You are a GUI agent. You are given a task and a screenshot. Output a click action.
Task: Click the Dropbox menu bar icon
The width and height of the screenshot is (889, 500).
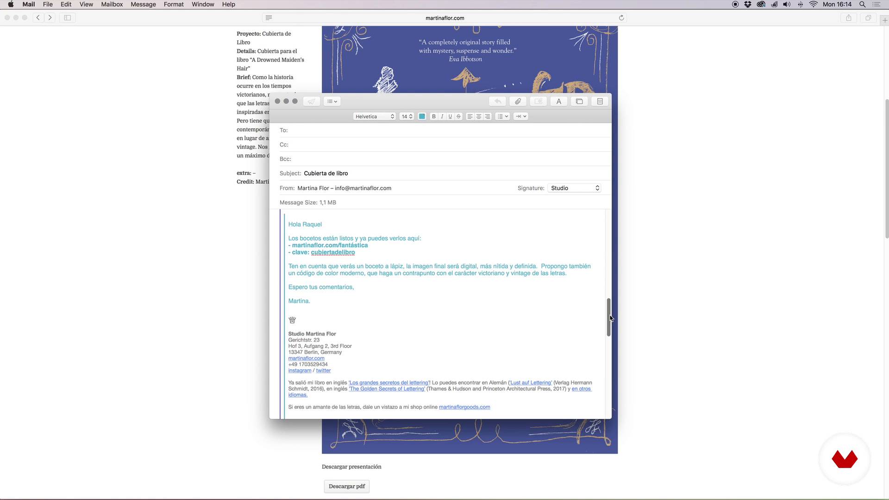(748, 4)
